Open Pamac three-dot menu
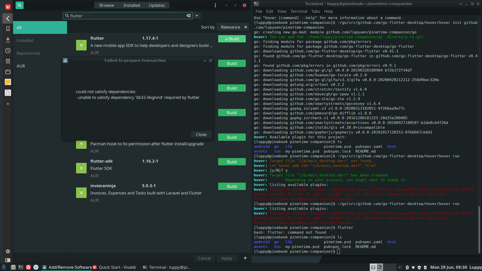Viewport: 482px width, 271px height. 215,5
